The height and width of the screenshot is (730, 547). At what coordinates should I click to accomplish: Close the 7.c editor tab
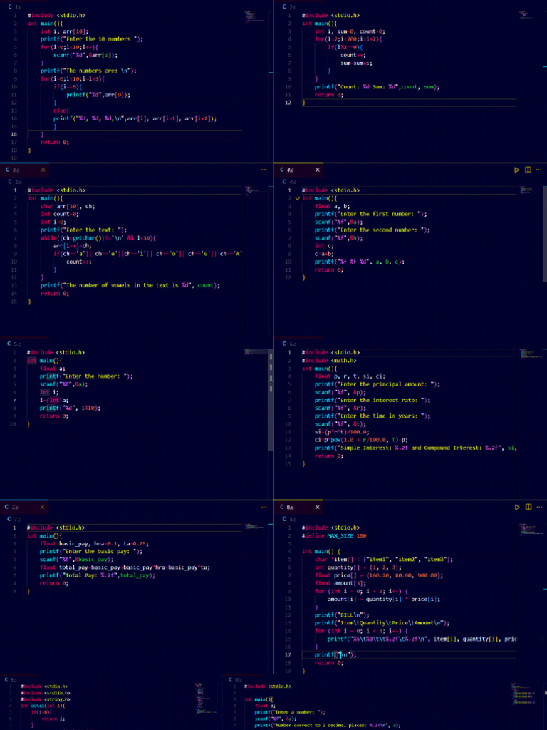click(x=43, y=507)
